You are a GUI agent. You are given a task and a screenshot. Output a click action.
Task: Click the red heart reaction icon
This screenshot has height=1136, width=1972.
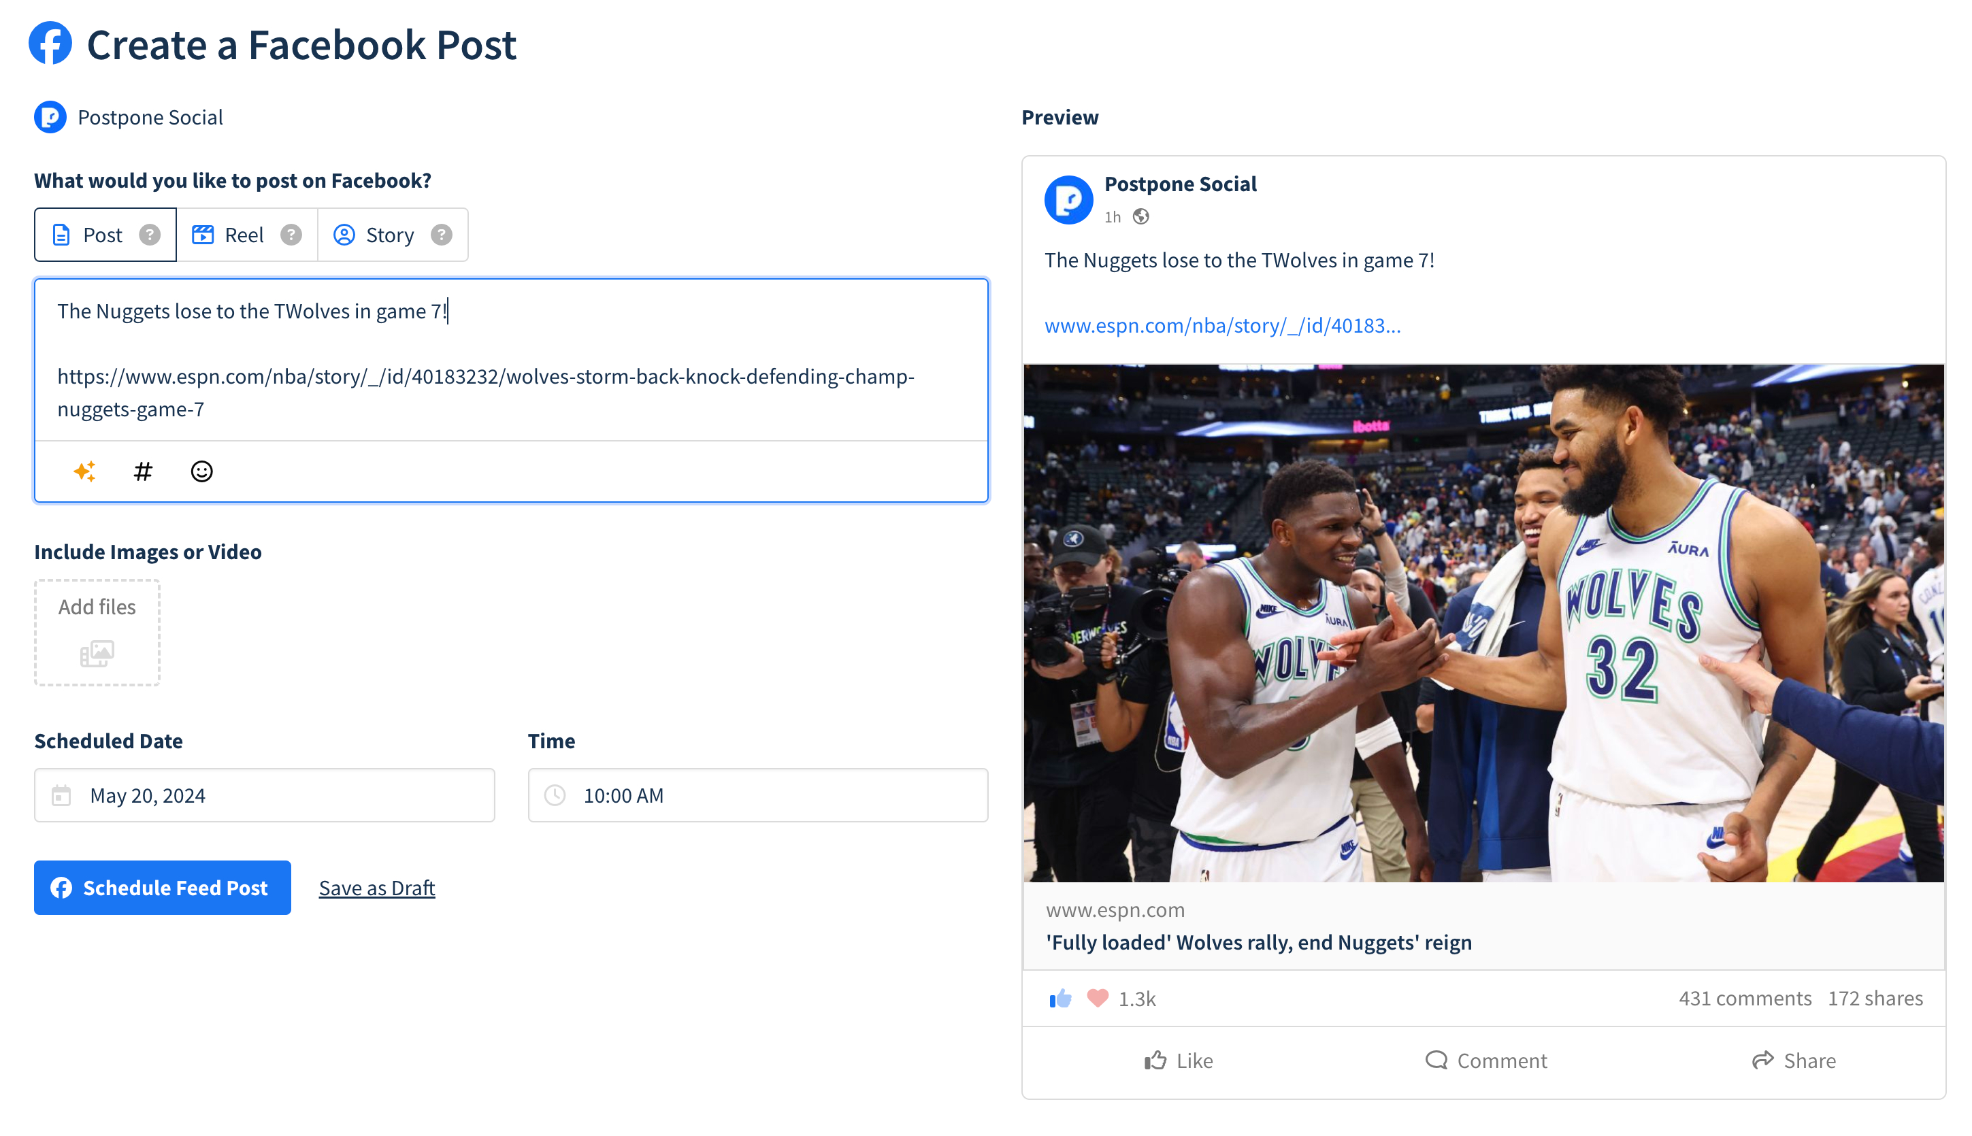pos(1097,998)
